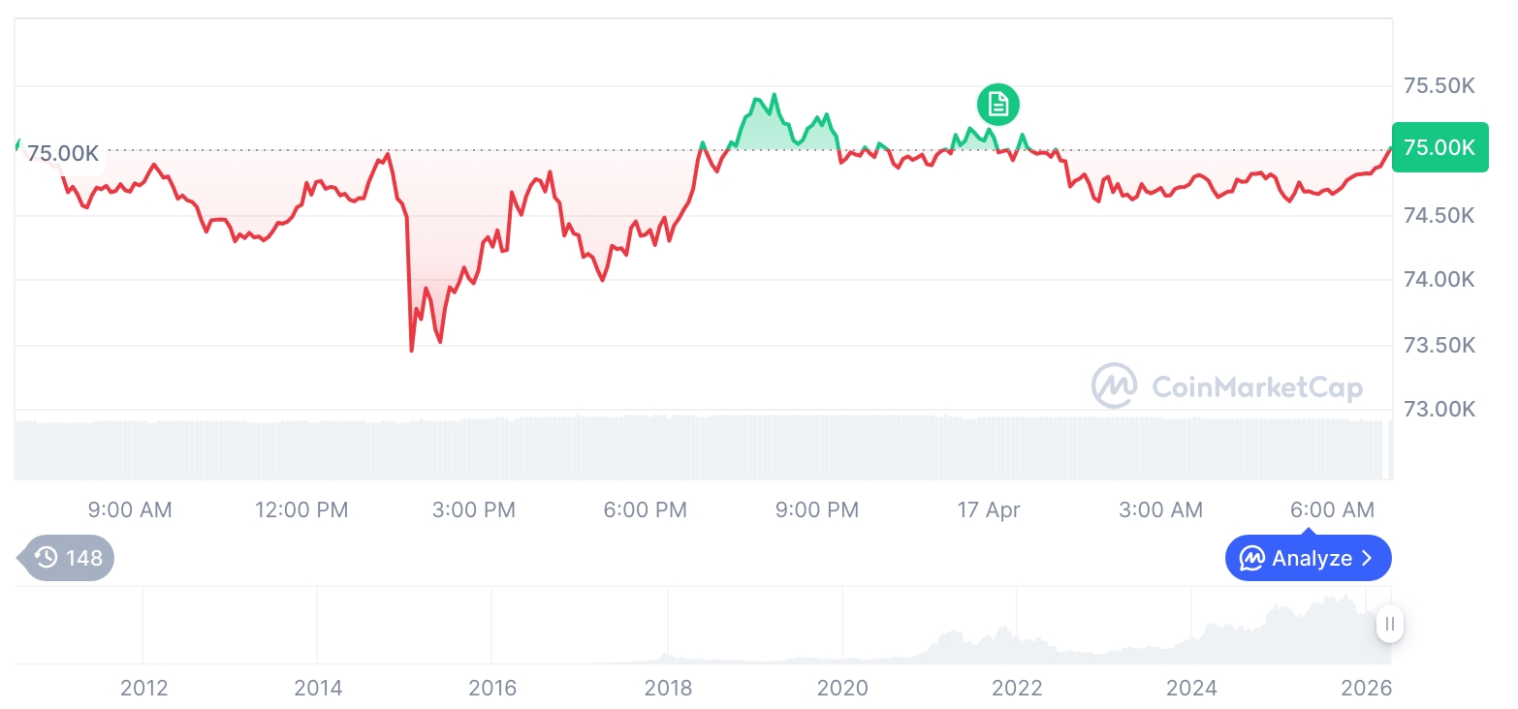Jump to 2014 on the overview timeline
Screen dimensions: 1518x709
318,689
